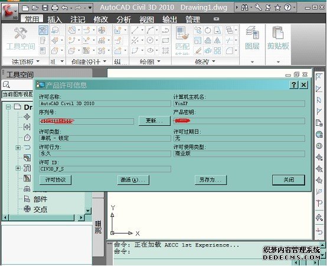Switch to the 管理 ribbon tab
The image size is (327, 266).
click(x=192, y=20)
